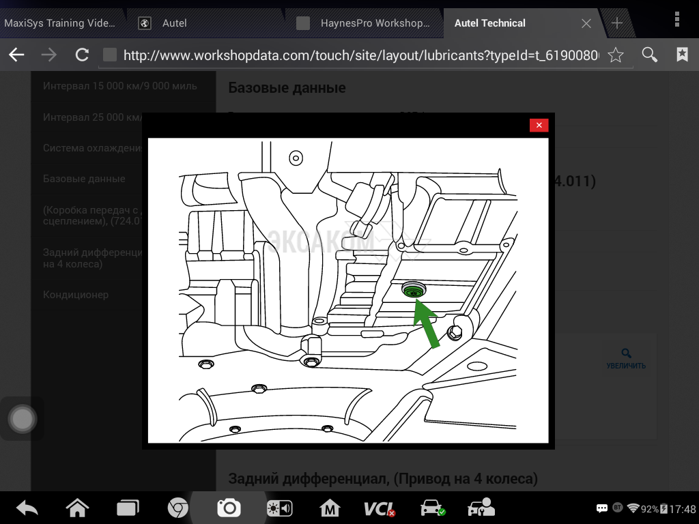Screen dimensions: 699x524
Task: Close the diagram popup with red X
Action: 539,126
